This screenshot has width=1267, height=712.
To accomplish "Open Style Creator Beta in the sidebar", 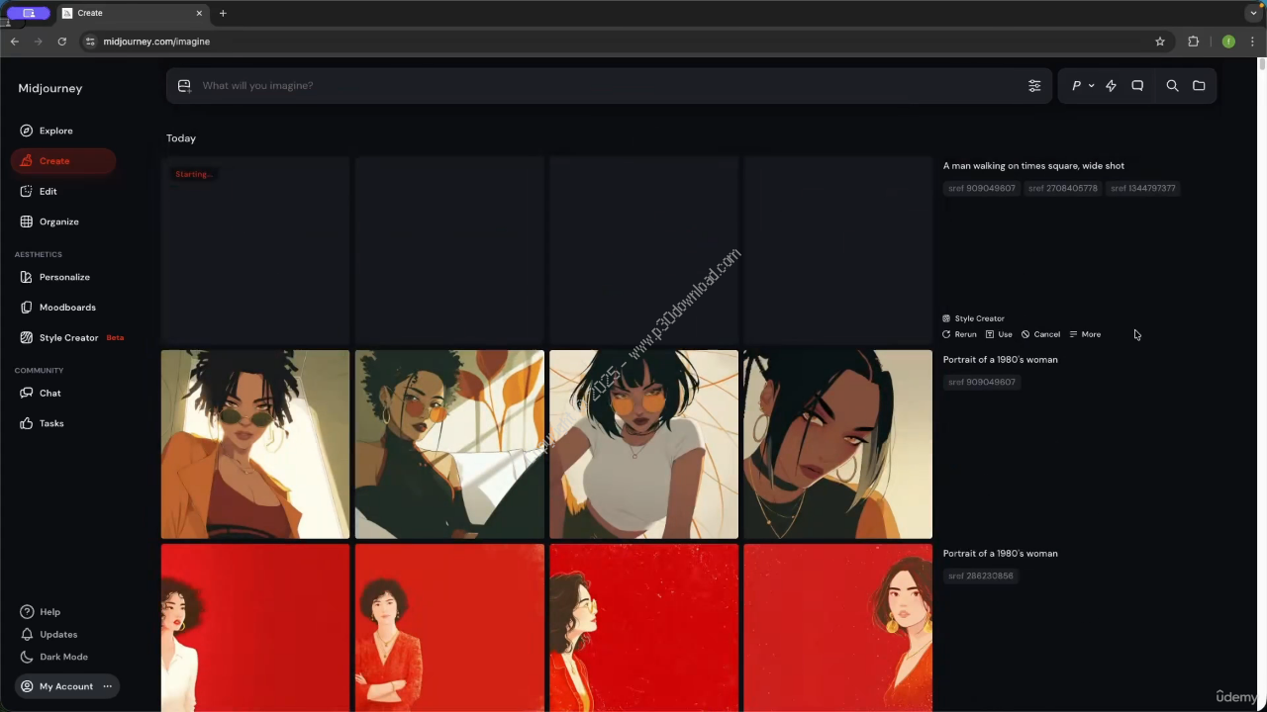I will coord(68,338).
